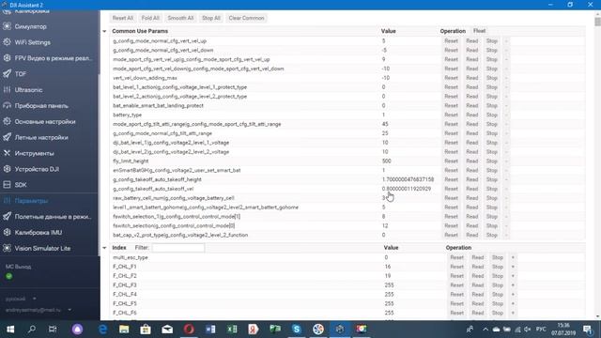Open the Симулятор sidebar section
The width and height of the screenshot is (601, 338).
pyautogui.click(x=30, y=26)
